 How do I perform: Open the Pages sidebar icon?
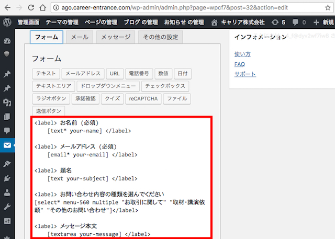pyautogui.click(x=7, y=117)
